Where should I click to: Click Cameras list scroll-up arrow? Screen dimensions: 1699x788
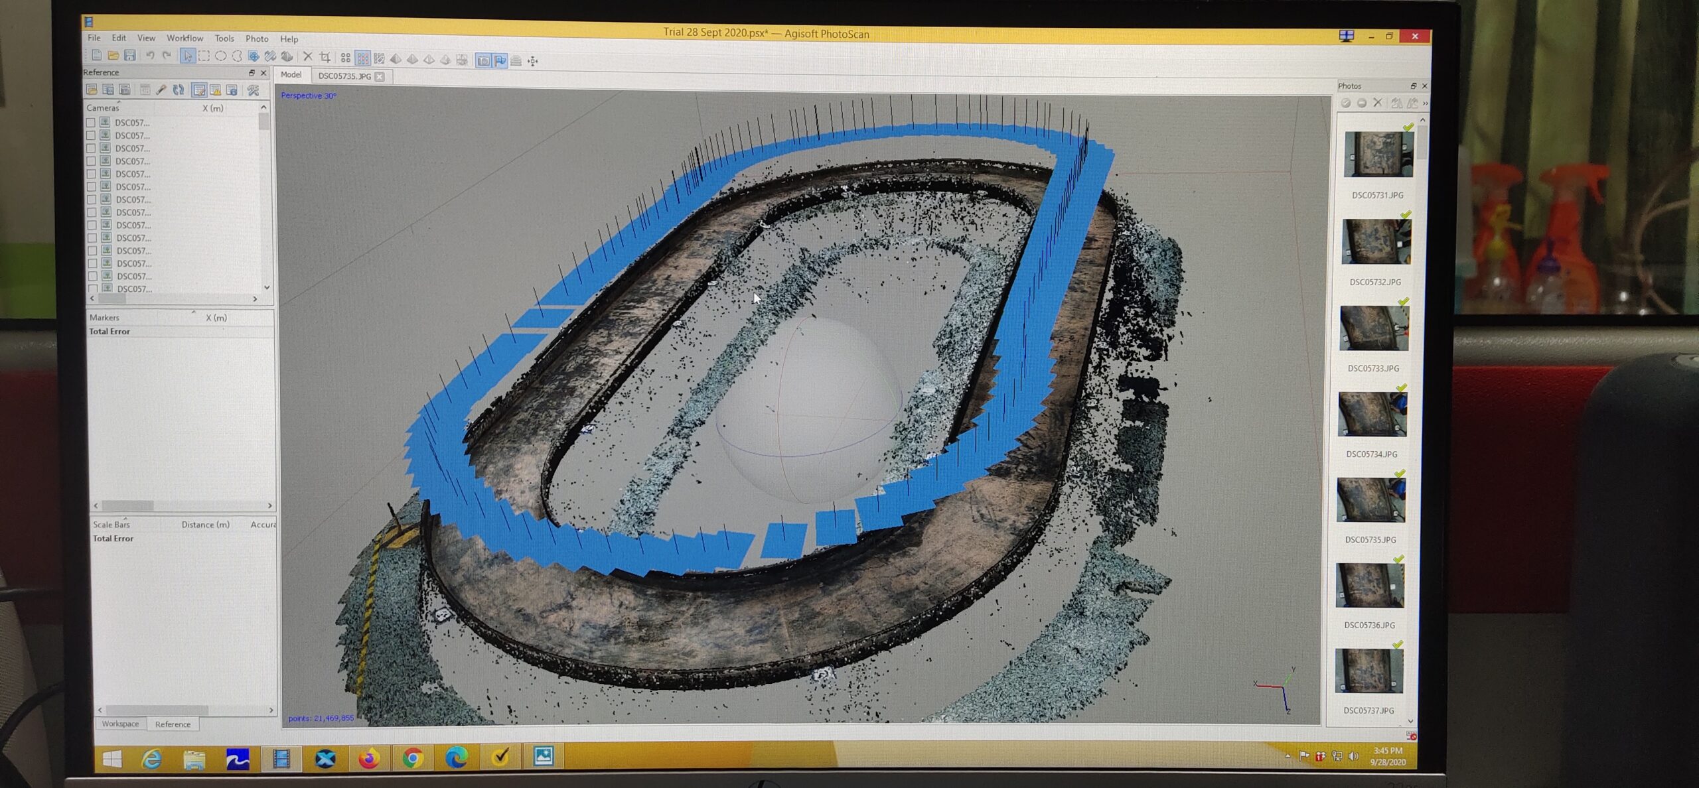pos(263,107)
